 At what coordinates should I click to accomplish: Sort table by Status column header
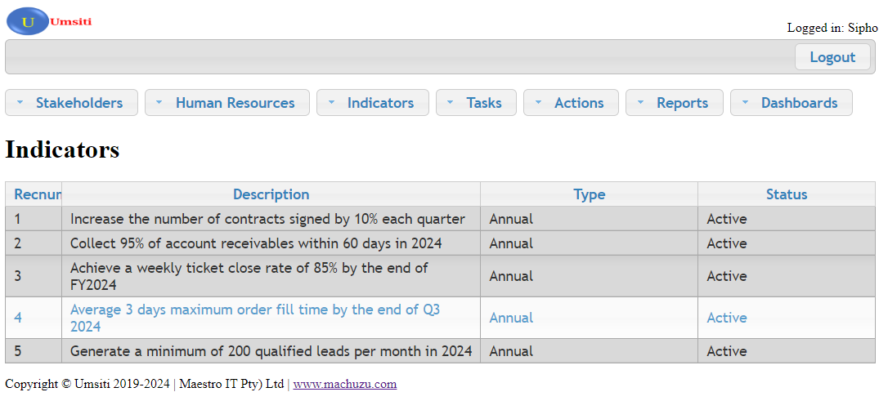[786, 194]
